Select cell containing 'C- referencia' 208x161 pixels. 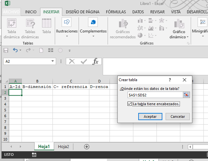click(71, 87)
